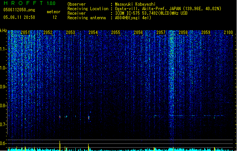Click the 1.1 kHz frequency label
Screen dimensions: 237x151
[x=3, y=49]
